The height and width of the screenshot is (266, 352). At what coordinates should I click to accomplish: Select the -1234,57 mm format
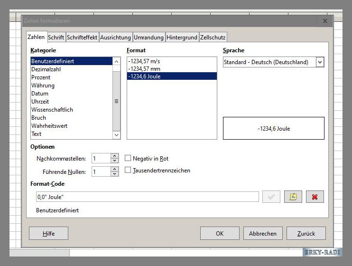click(x=172, y=69)
